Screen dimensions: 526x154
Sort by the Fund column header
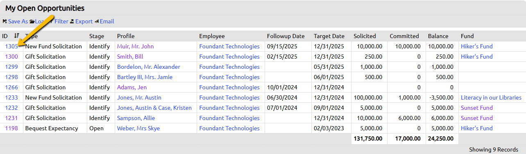[467, 36]
